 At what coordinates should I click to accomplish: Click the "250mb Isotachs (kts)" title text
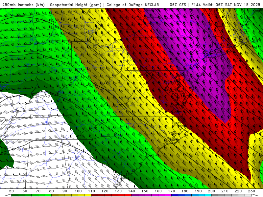point(24,5)
